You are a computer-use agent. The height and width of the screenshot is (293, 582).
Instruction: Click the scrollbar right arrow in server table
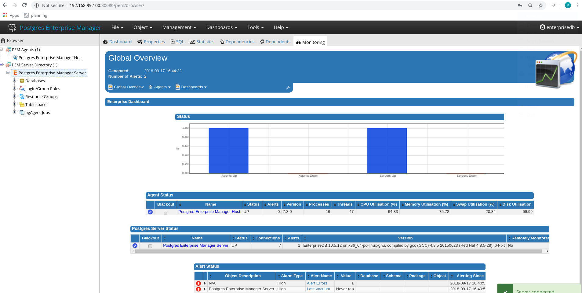[547, 251]
